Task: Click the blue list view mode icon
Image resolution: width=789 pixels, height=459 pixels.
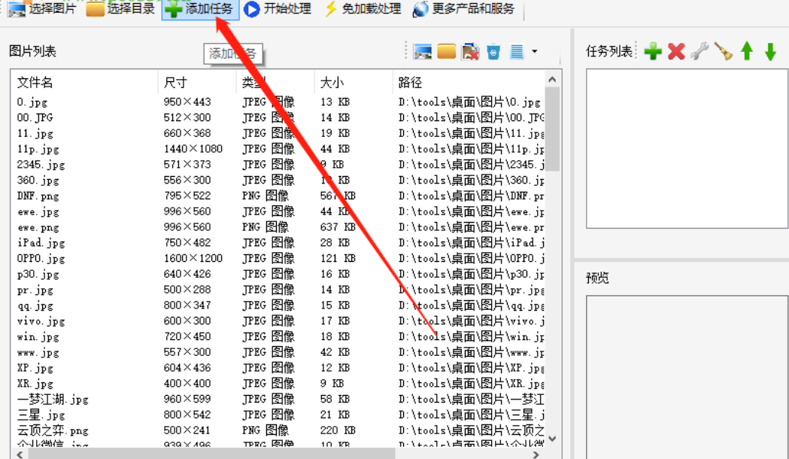Action: [517, 51]
